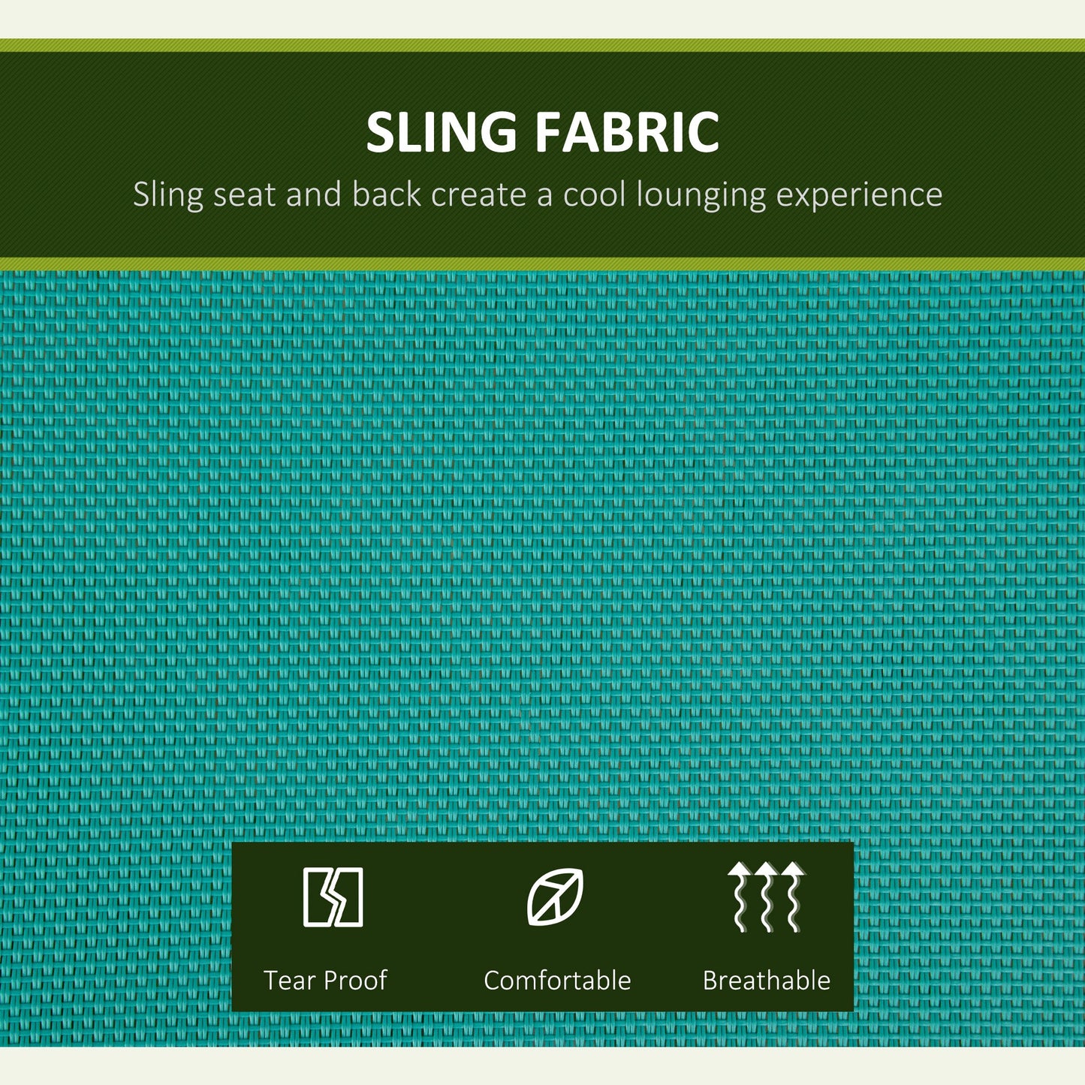Click the word "lounging" in the subtitle

701,195
